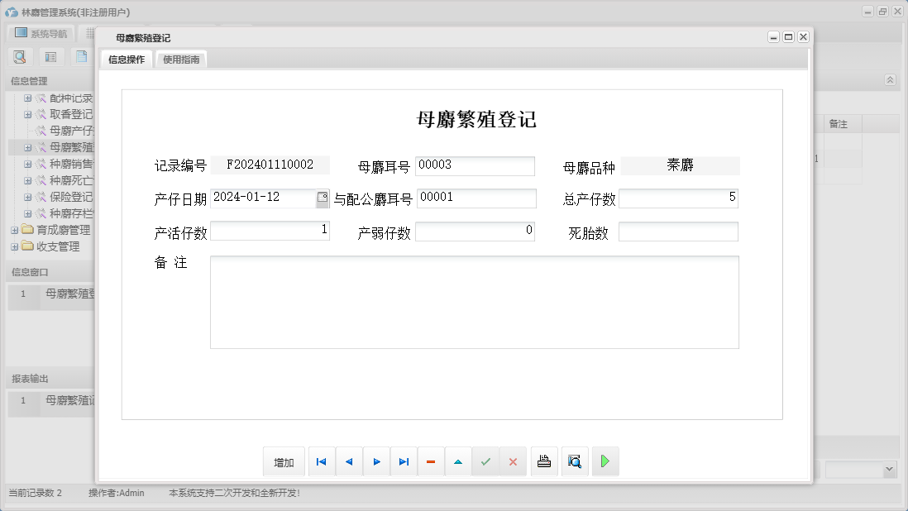Switch to the 使用指南 tab
This screenshot has height=511, width=908.
[181, 60]
